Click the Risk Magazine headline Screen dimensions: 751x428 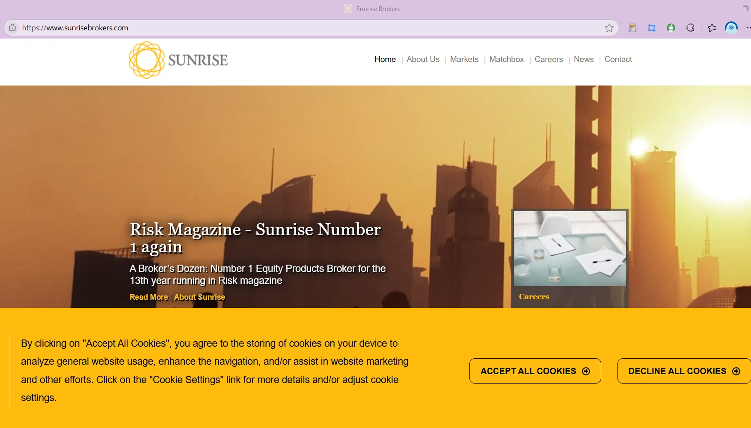pos(255,238)
